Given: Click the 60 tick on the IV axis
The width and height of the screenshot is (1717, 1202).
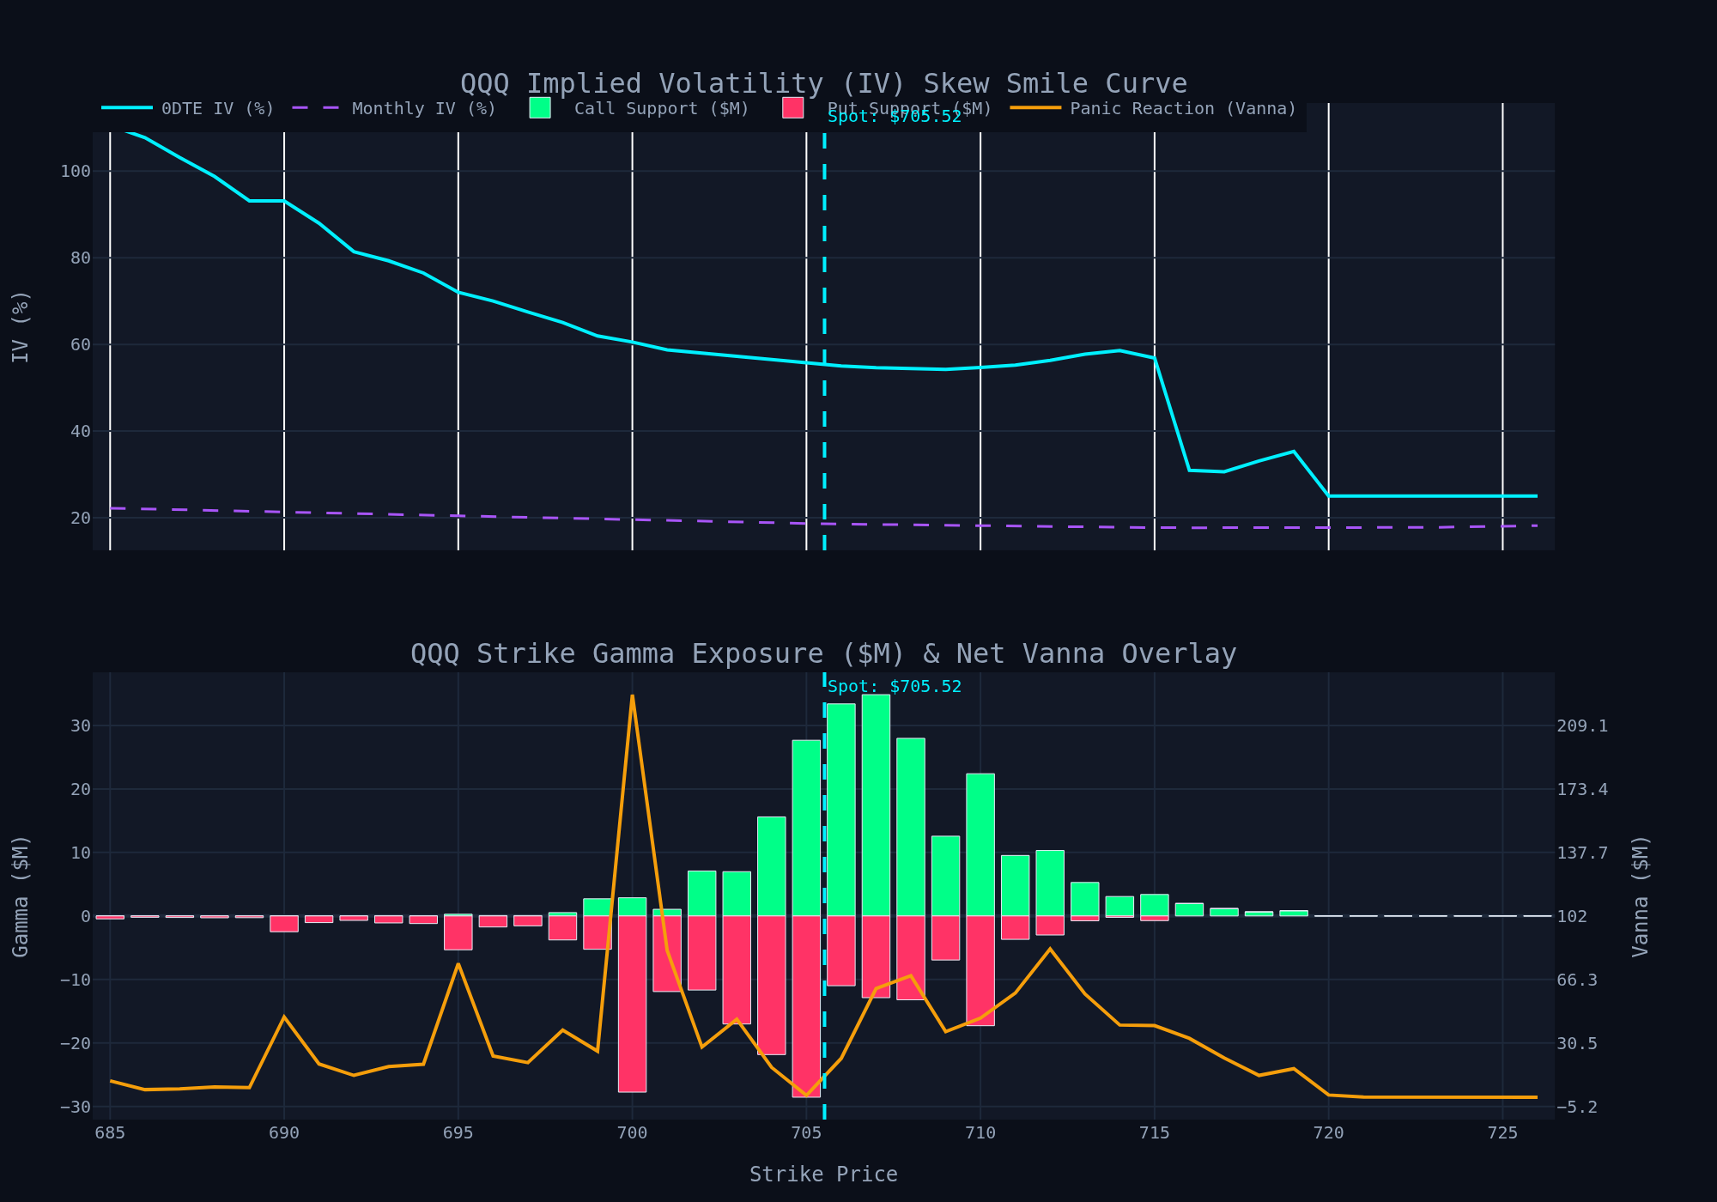Looking at the screenshot, I should [80, 345].
